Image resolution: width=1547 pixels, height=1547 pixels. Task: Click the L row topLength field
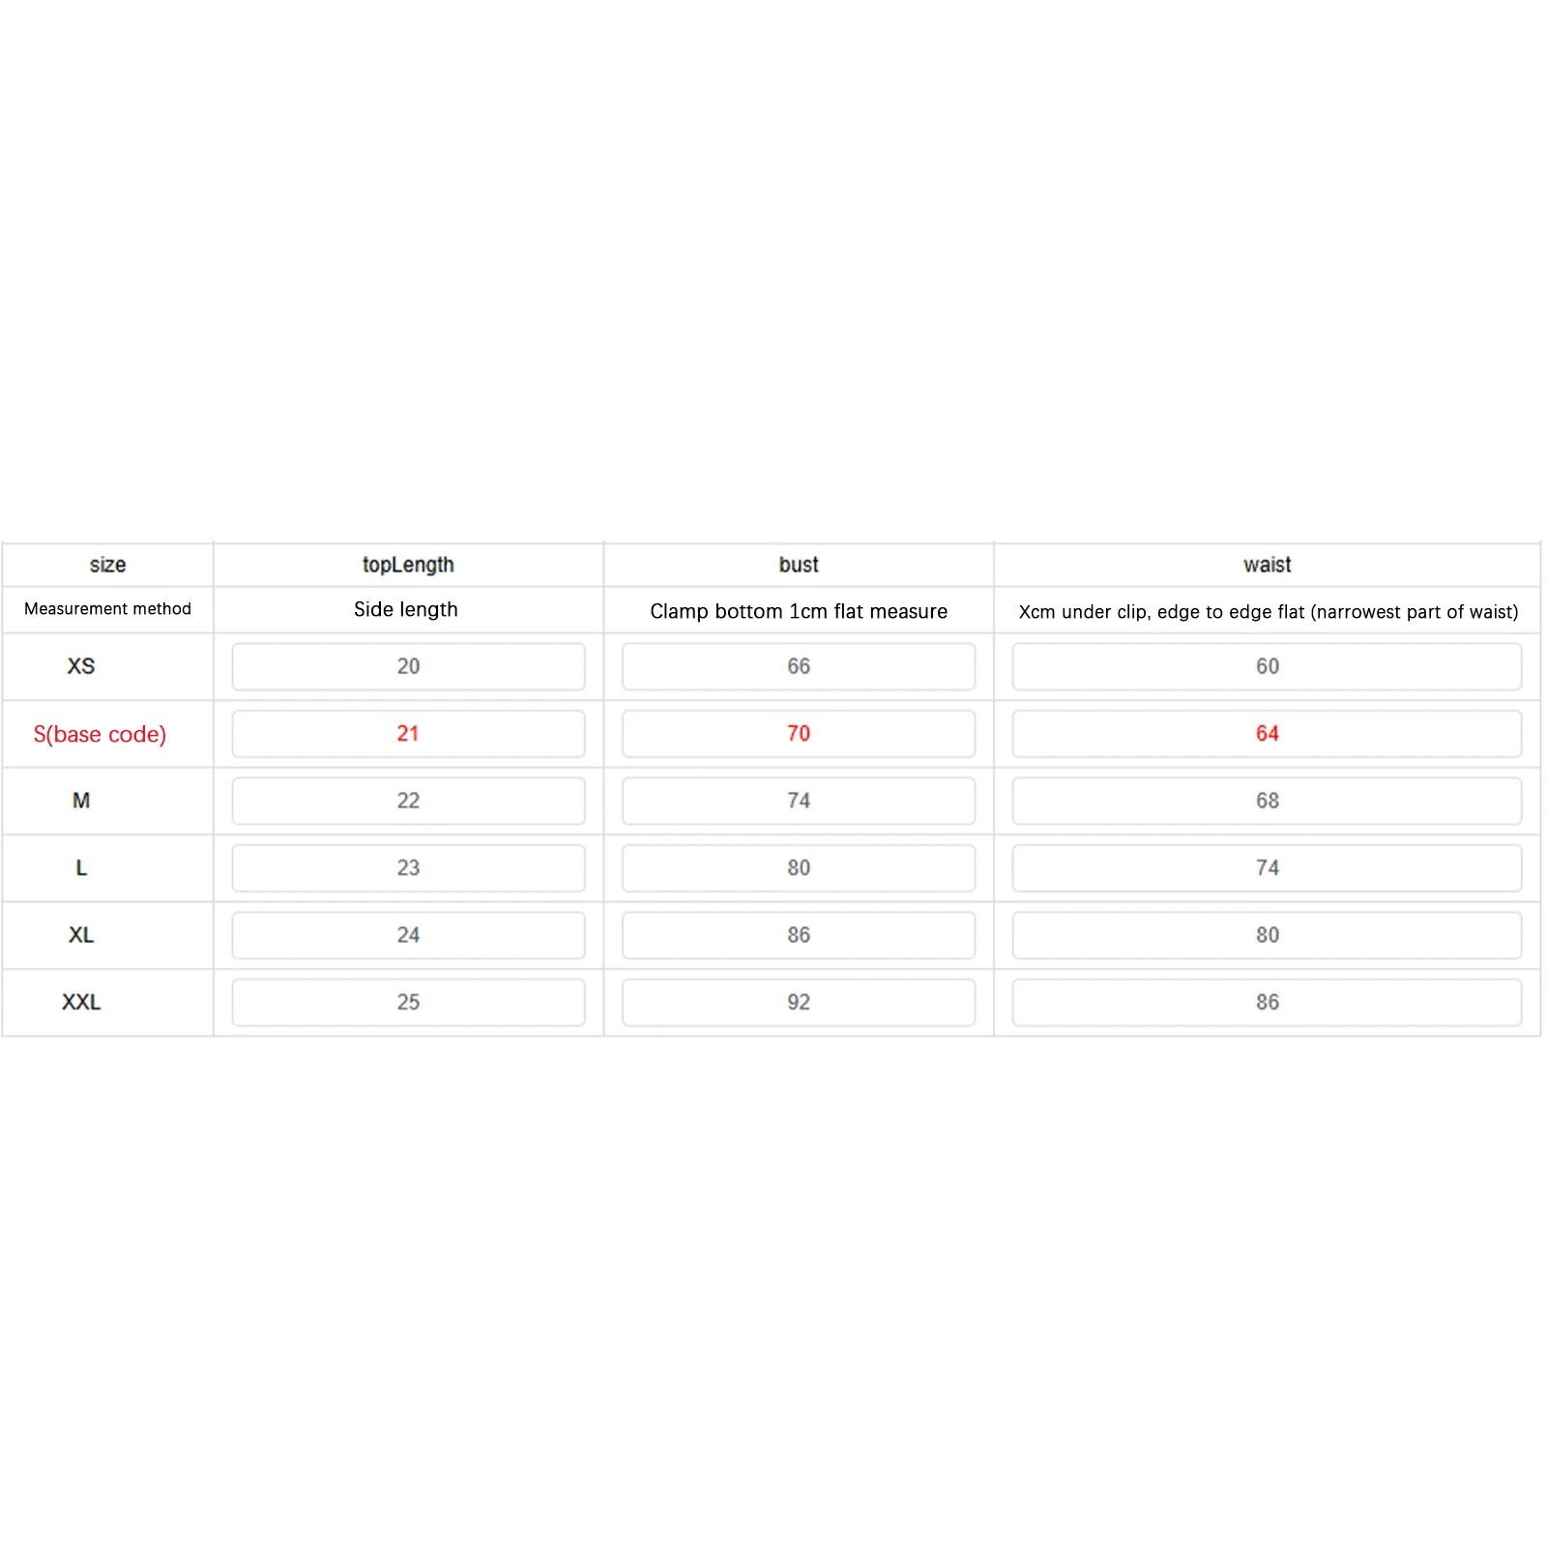tap(408, 868)
